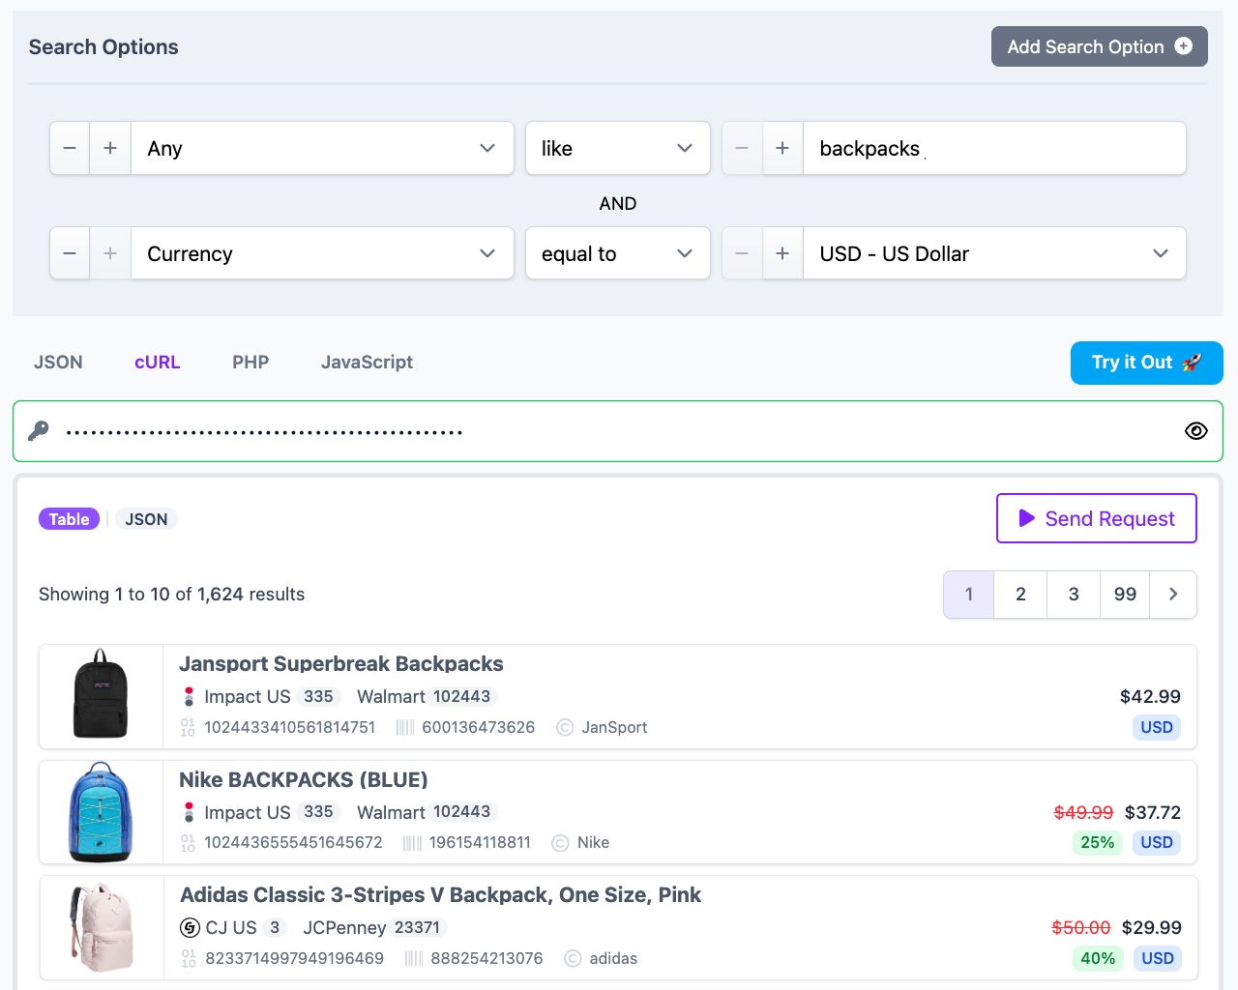Screen dimensions: 1238x990
Task: Open the USD - US Dollar dropdown
Action: click(994, 253)
